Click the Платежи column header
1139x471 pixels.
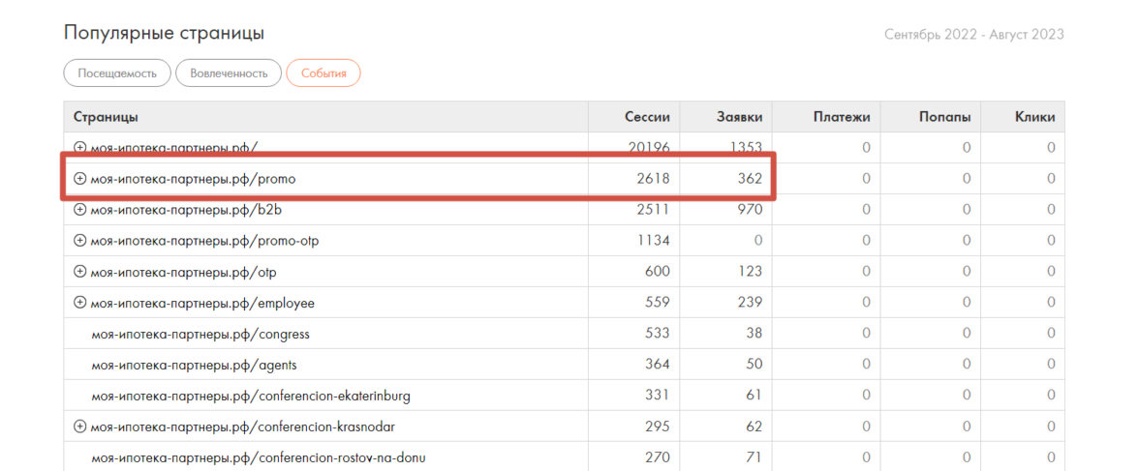(x=841, y=117)
